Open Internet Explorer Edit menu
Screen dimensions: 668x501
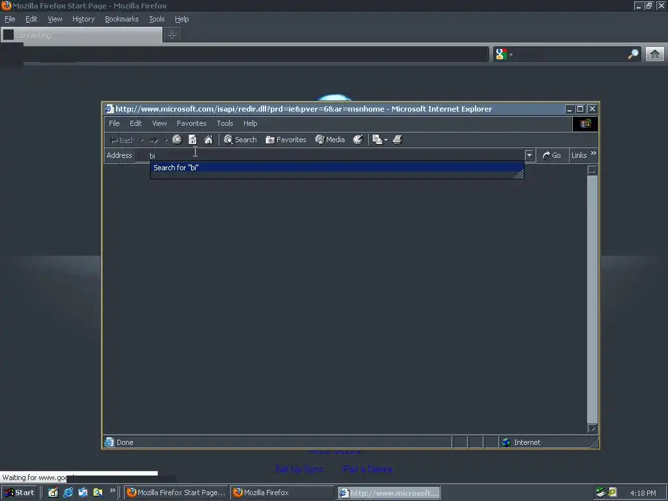pyautogui.click(x=136, y=123)
